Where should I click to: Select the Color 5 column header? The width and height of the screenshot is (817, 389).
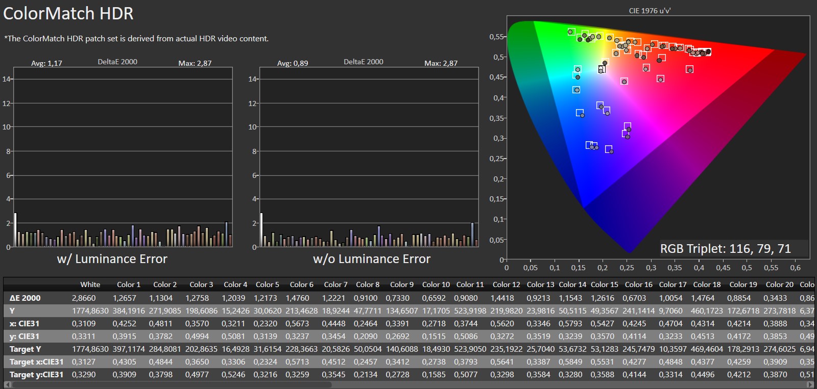[x=267, y=284]
